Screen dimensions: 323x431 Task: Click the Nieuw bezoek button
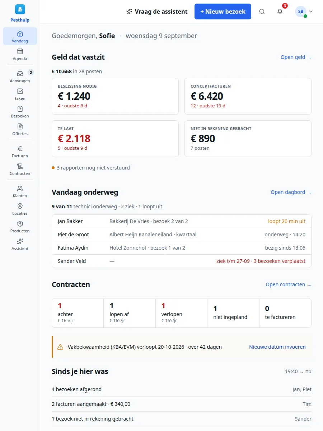[x=223, y=11]
